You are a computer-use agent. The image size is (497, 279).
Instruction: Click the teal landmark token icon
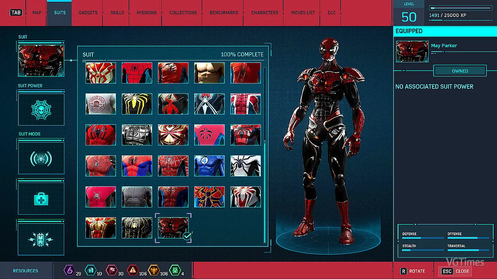pyautogui.click(x=90, y=271)
